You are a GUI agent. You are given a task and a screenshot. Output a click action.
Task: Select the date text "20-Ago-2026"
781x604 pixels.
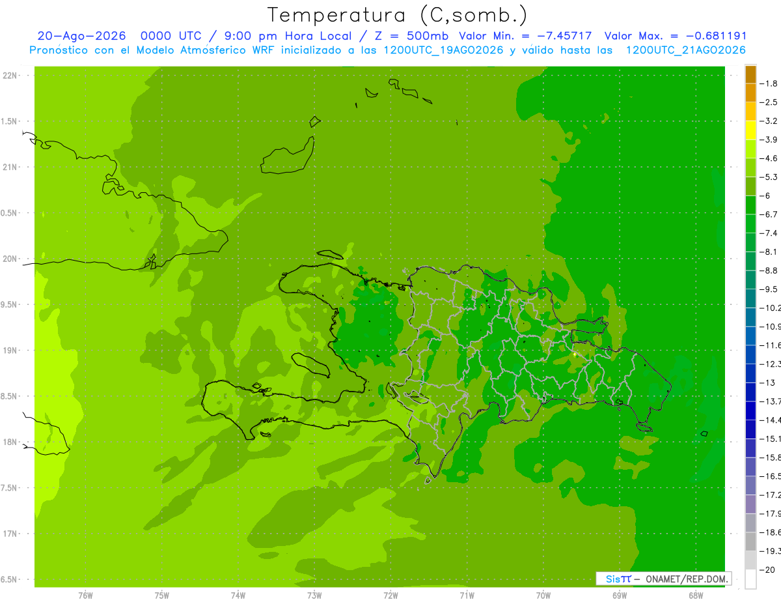click(x=81, y=36)
